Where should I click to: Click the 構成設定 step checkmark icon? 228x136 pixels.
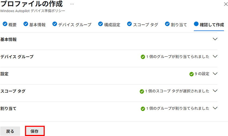(101, 24)
